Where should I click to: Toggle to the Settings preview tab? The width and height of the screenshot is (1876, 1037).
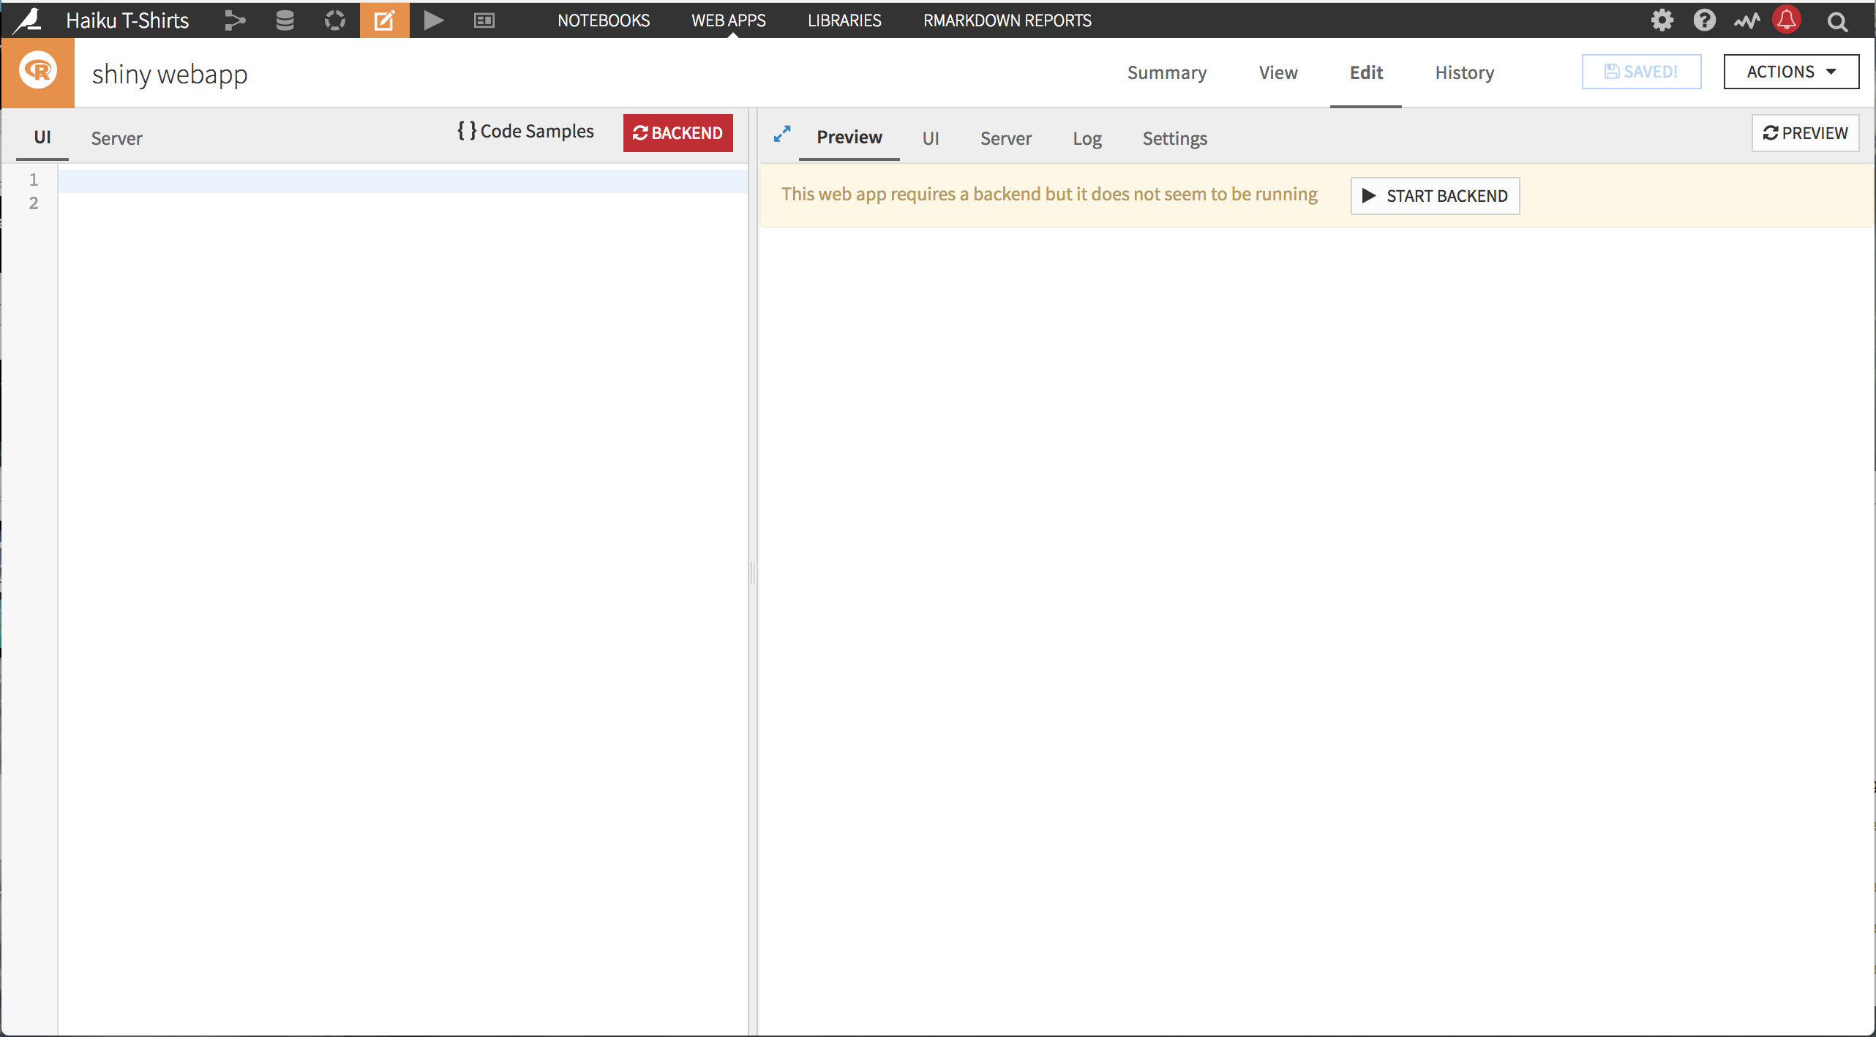point(1172,137)
